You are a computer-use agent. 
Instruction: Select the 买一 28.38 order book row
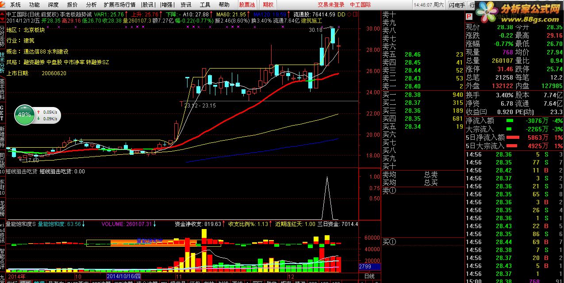click(423, 95)
